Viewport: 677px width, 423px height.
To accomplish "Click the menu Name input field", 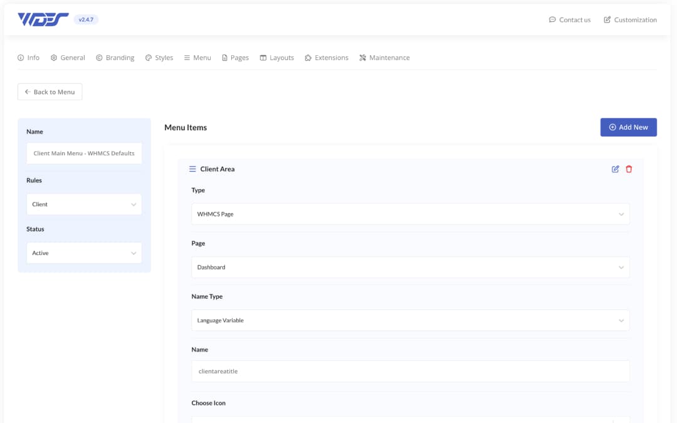I will (x=84, y=154).
